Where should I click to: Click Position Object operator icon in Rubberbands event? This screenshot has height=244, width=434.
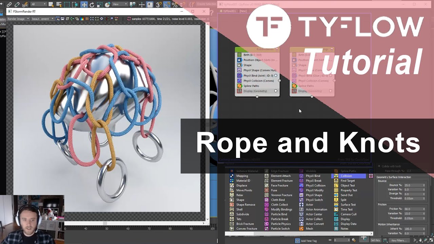(239, 60)
